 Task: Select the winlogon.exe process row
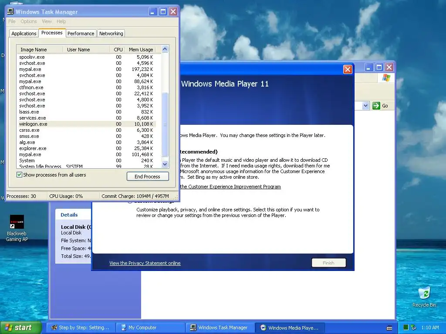pyautogui.click(x=86, y=124)
